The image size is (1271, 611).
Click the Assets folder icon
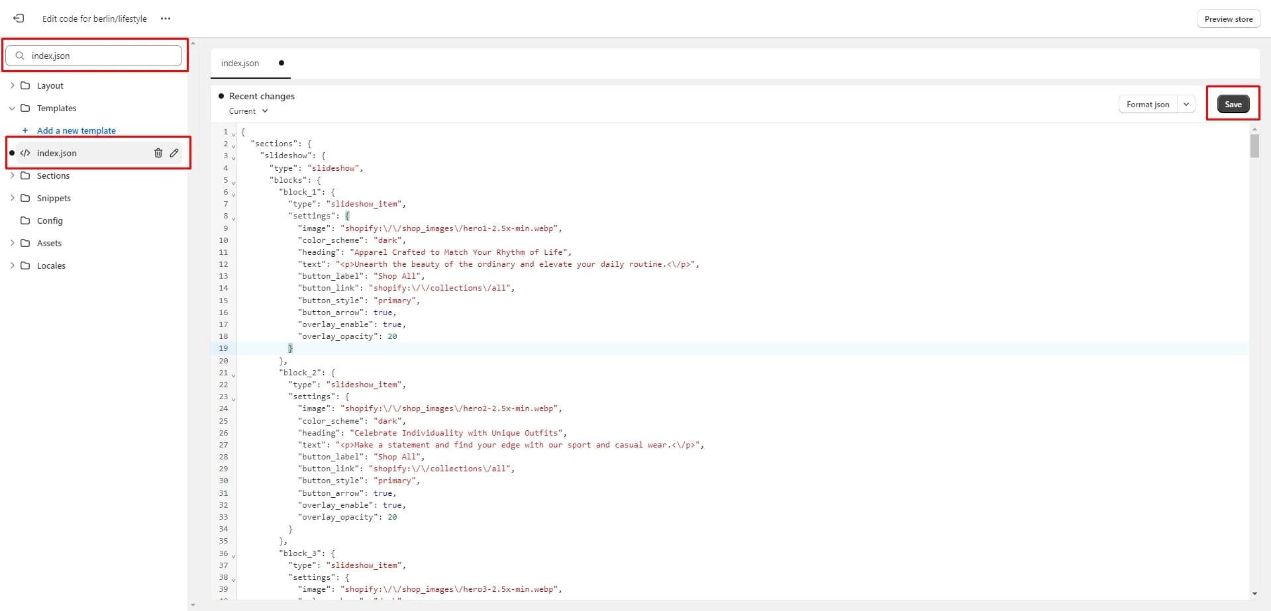click(x=25, y=243)
